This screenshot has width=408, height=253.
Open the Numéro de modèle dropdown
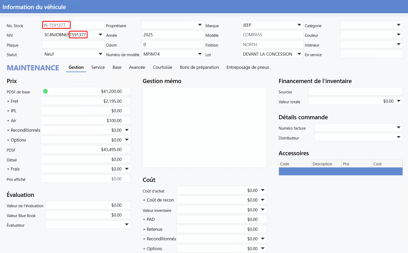(200, 54)
